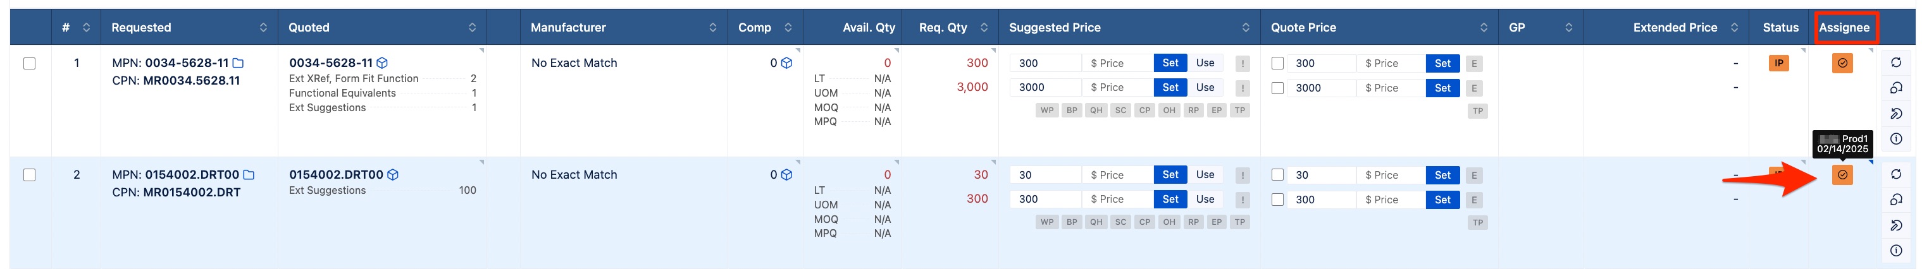1922x269 pixels.
Task: Select the checkbox for row 1
Action: pos(30,63)
